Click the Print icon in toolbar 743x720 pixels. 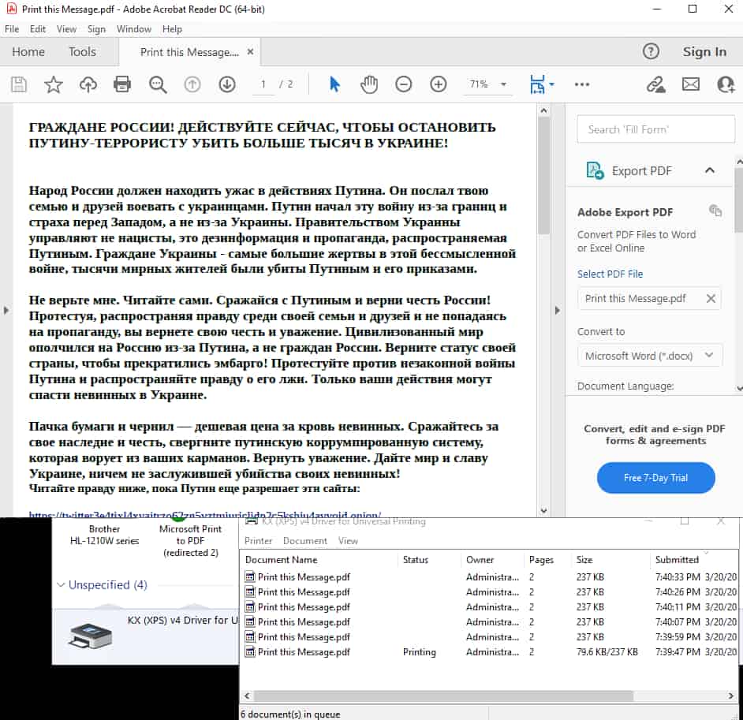tap(122, 84)
